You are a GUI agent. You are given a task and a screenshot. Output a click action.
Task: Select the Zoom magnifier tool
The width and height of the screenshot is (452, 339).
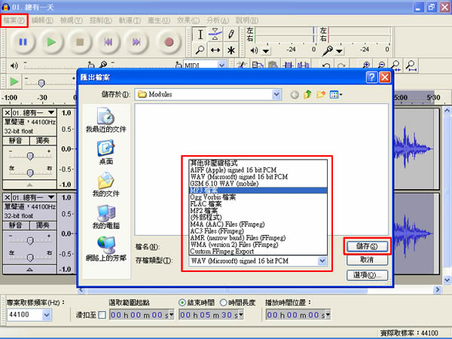point(200,50)
